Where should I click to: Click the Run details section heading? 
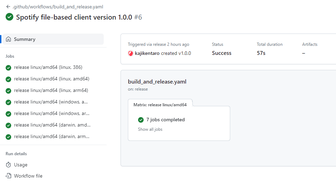click(x=16, y=154)
